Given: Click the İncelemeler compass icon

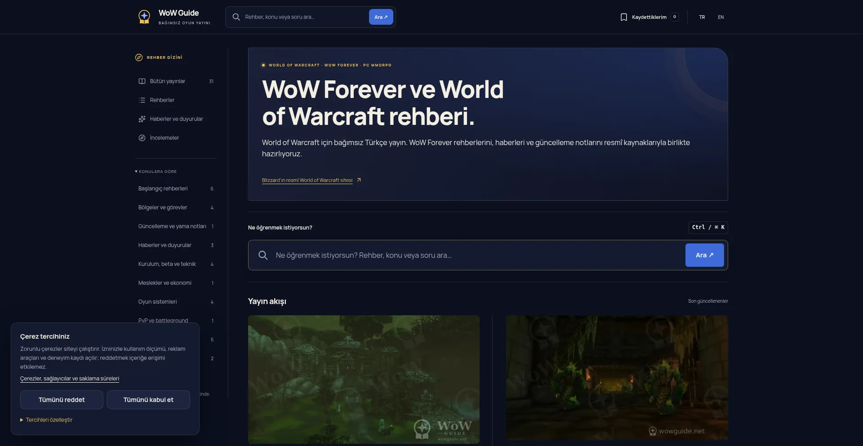Looking at the screenshot, I should pos(142,138).
